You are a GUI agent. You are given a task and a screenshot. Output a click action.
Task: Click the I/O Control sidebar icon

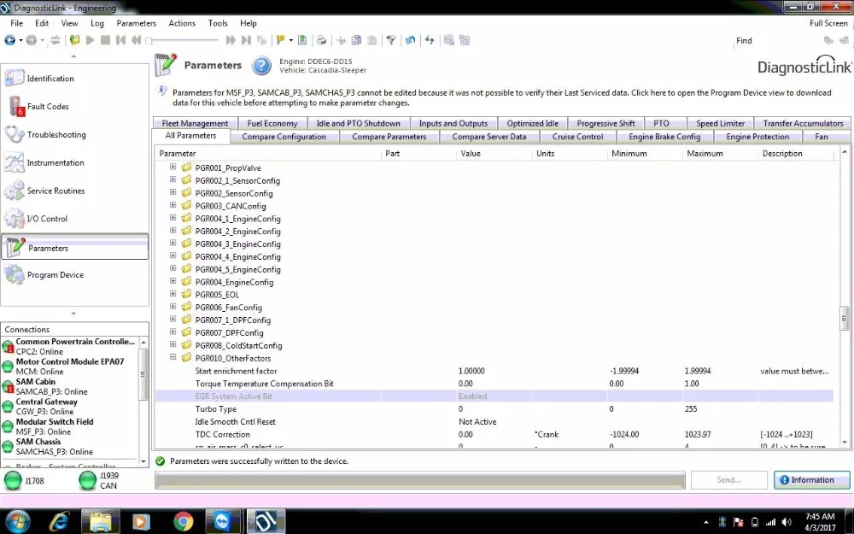tap(15, 219)
